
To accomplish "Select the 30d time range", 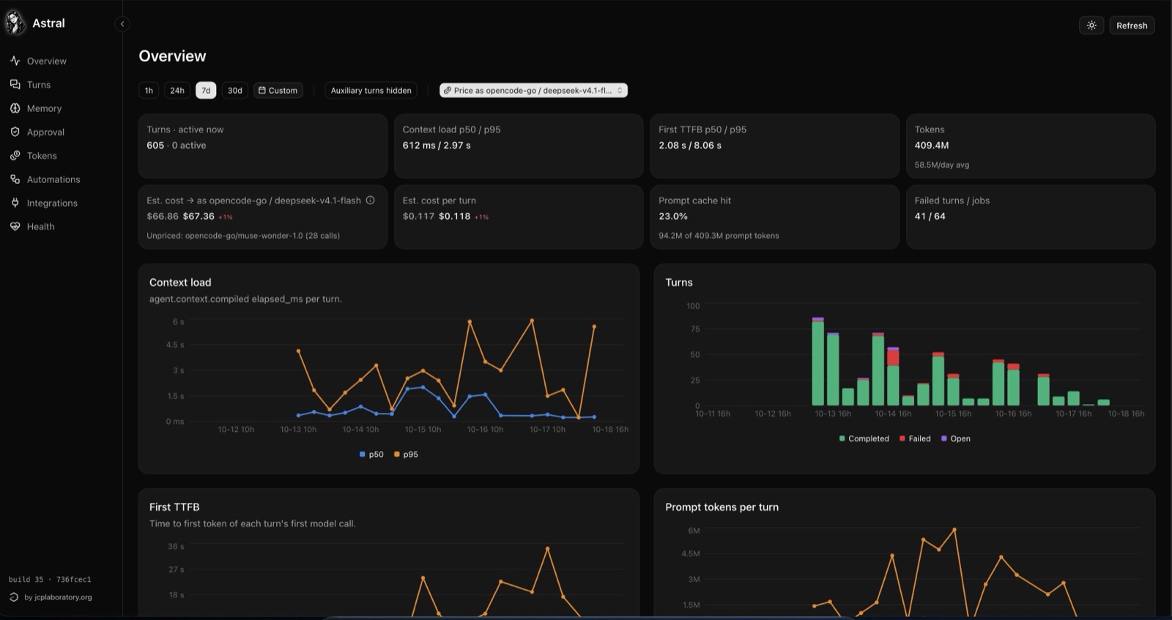I will point(234,90).
